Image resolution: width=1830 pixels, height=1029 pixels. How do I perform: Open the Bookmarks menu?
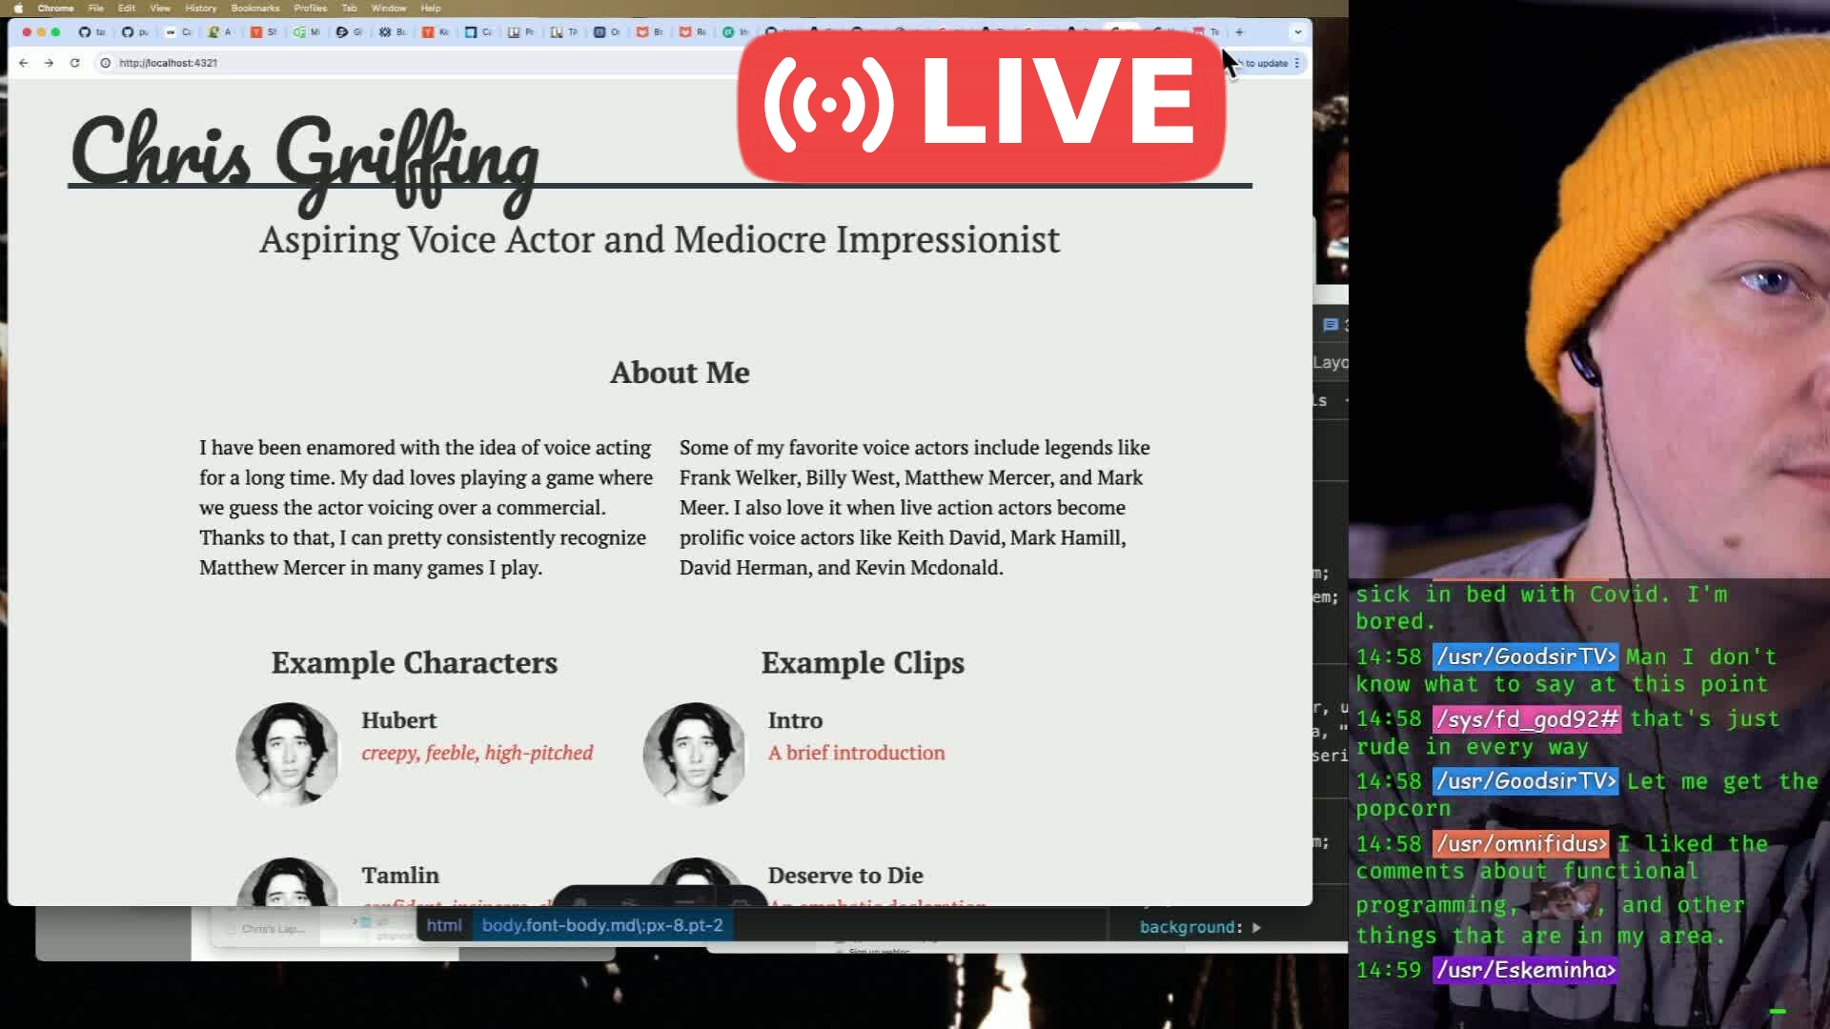(x=254, y=8)
